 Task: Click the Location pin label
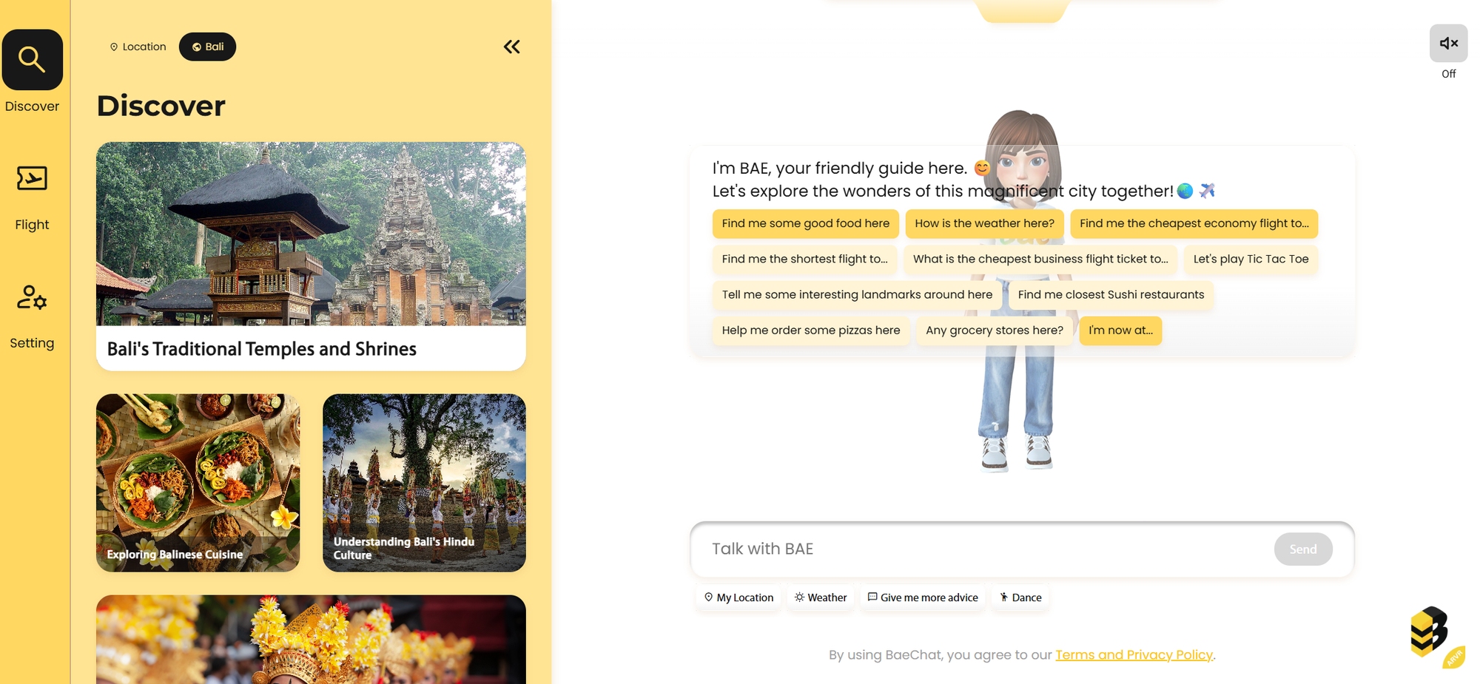click(x=138, y=47)
